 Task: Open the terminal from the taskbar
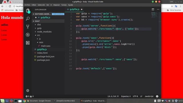click(16, 101)
